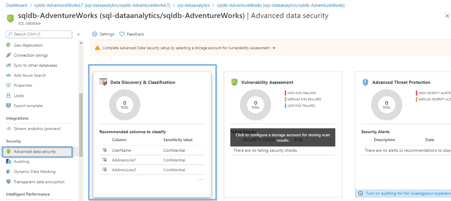
Task: Click the SQL database shield icon by title
Action: (11, 18)
